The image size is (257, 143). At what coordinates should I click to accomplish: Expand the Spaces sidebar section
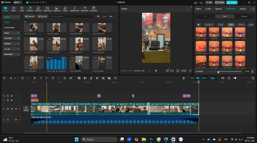pyautogui.click(x=11, y=44)
